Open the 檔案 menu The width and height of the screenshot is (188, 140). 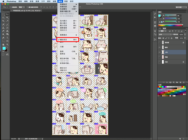tap(20, 1)
